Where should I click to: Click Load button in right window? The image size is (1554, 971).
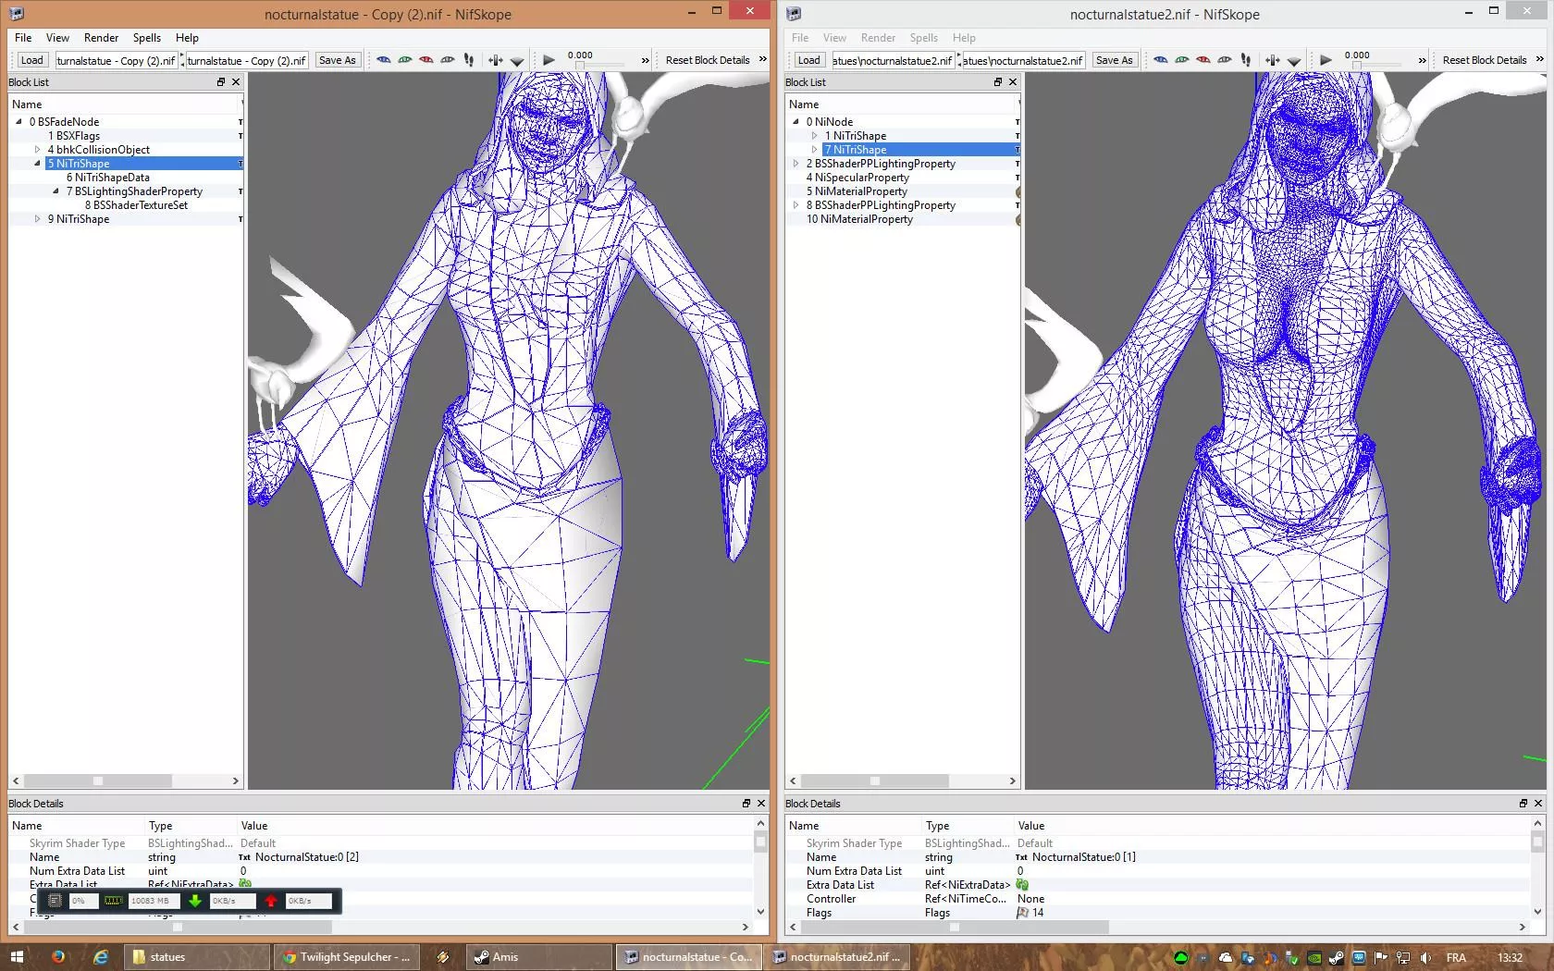[x=808, y=60]
